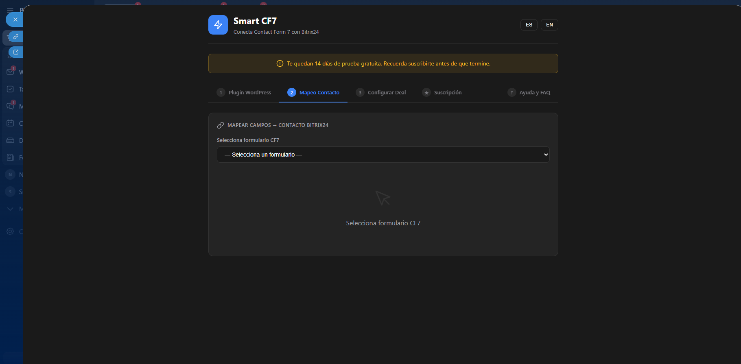The width and height of the screenshot is (741, 364).
Task: Click the copy link icon button
Action: click(16, 37)
